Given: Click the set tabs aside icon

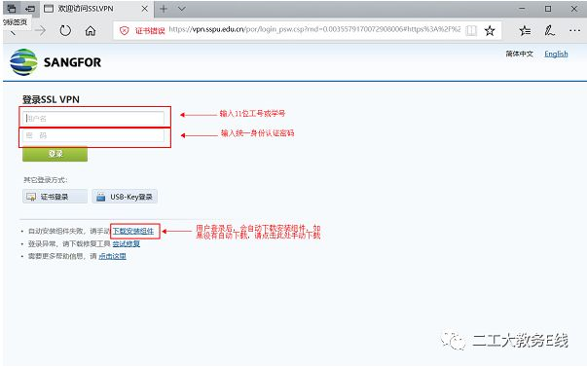Looking at the screenshot, I should (x=30, y=9).
